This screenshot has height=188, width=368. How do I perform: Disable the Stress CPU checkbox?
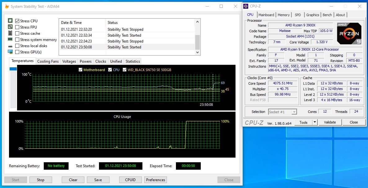click(x=17, y=21)
